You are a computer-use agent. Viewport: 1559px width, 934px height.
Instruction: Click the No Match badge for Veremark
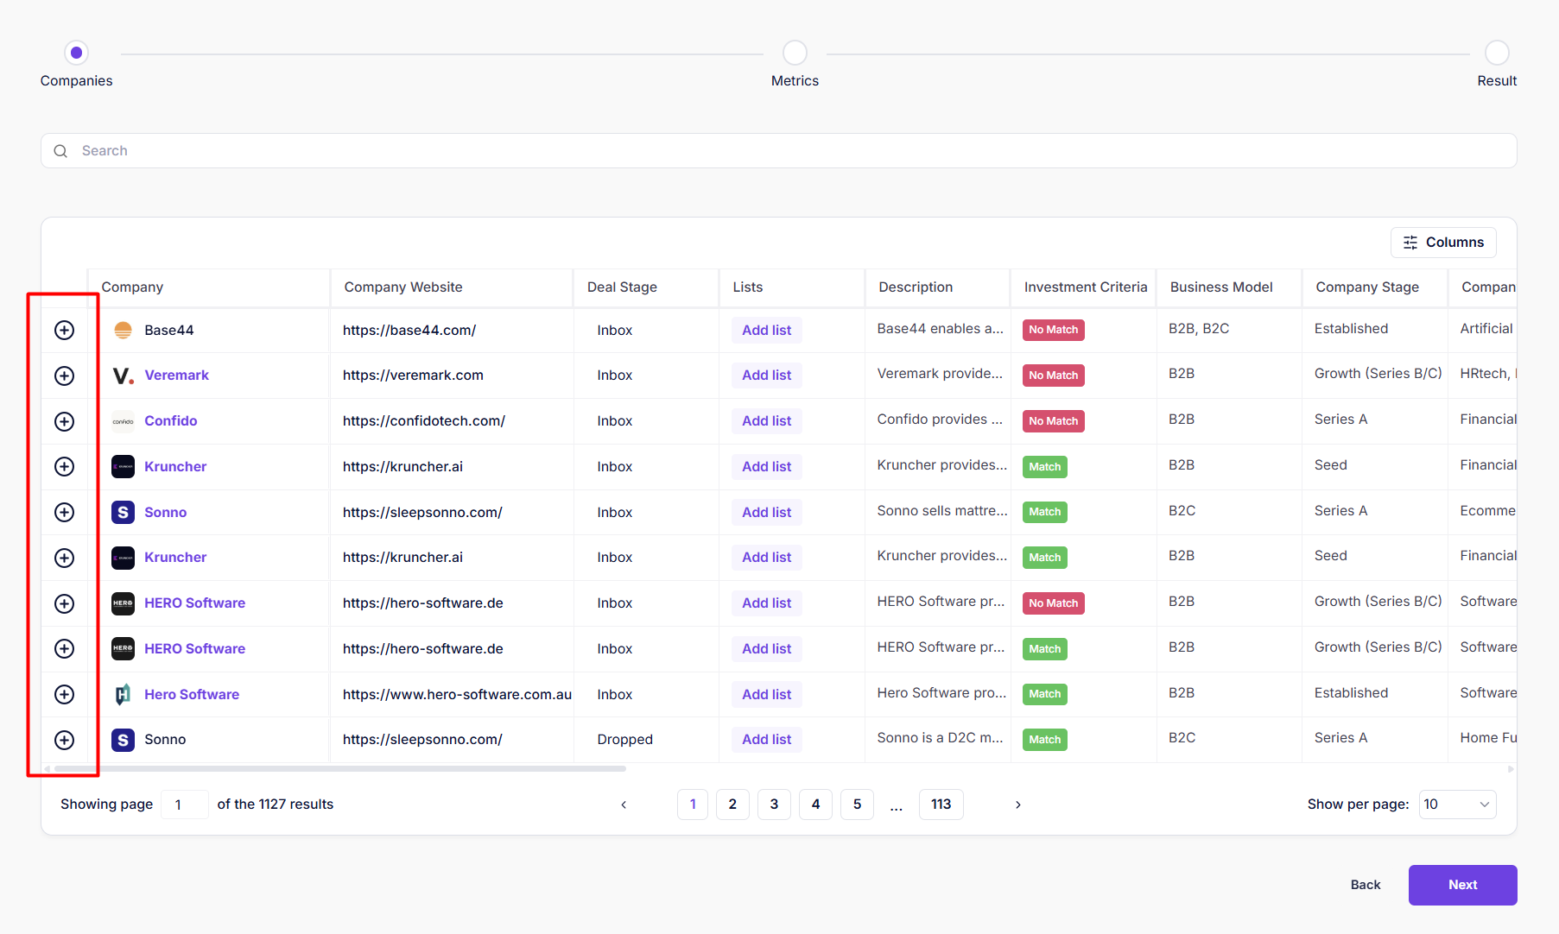tap(1053, 375)
